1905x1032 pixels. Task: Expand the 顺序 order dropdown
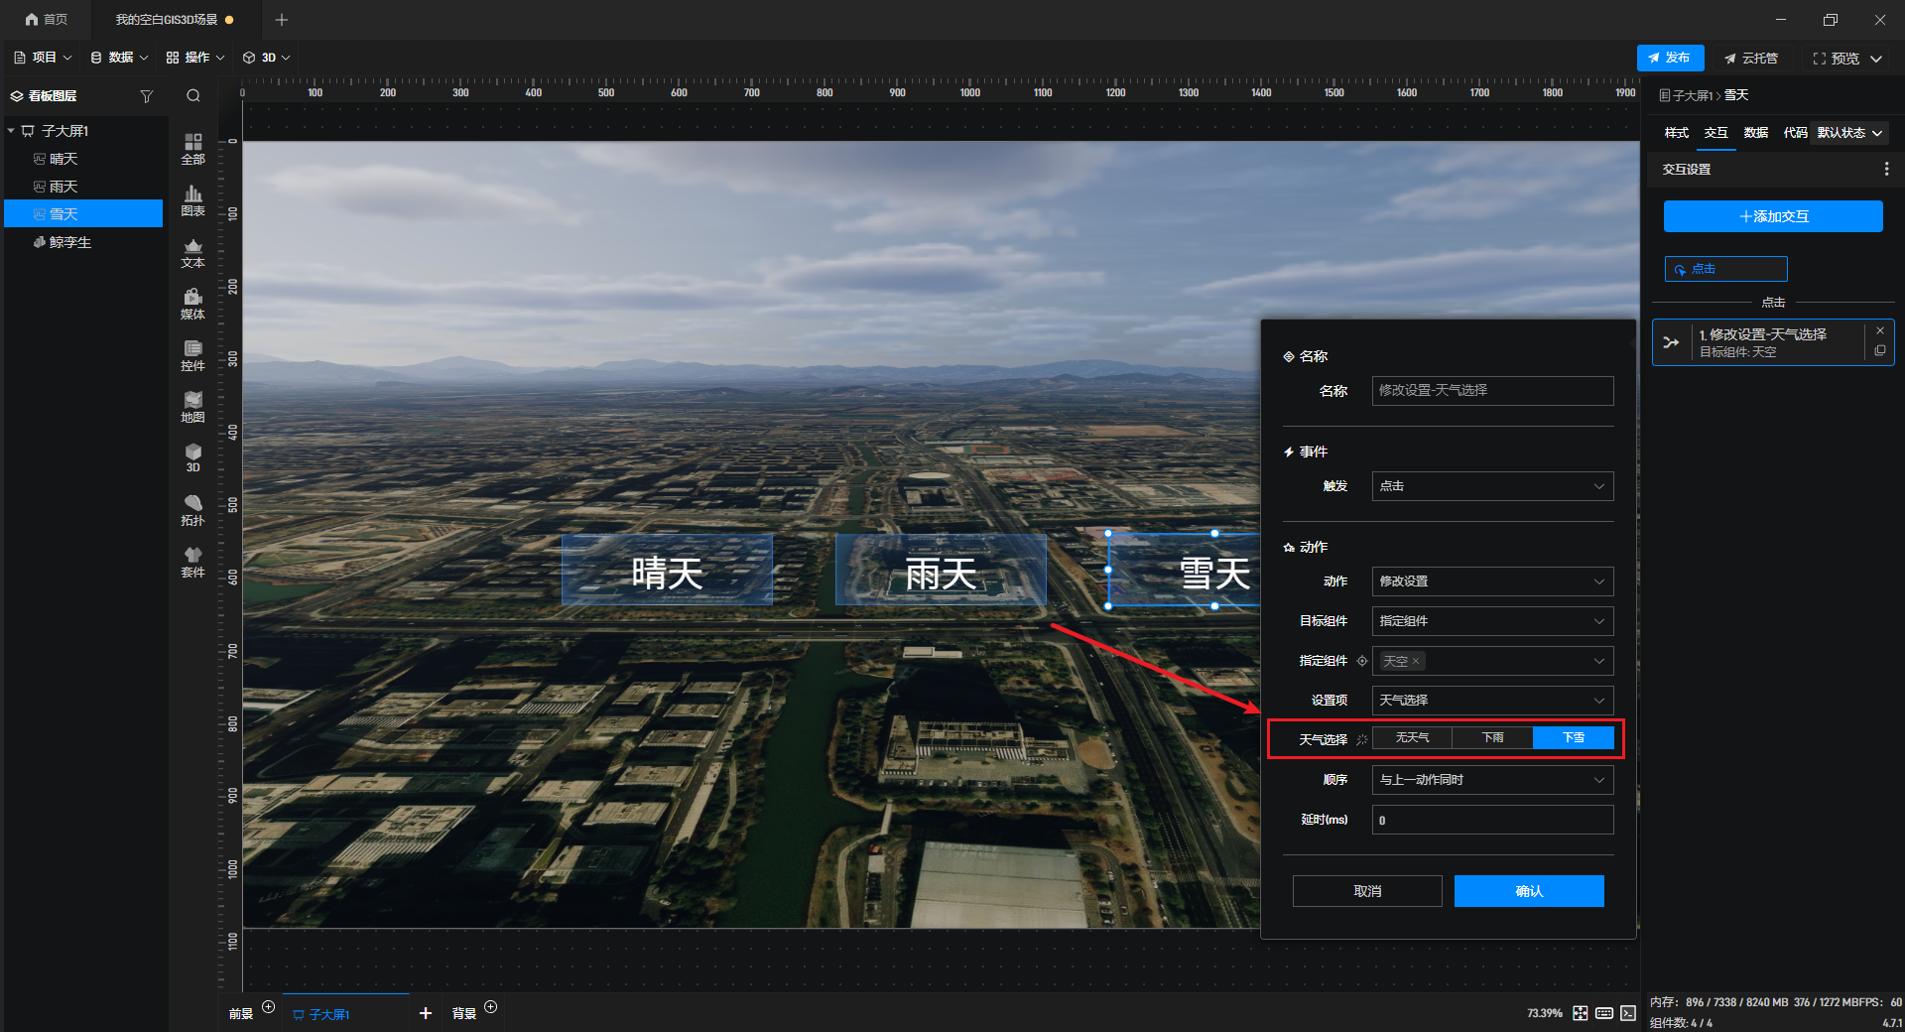click(x=1491, y=780)
